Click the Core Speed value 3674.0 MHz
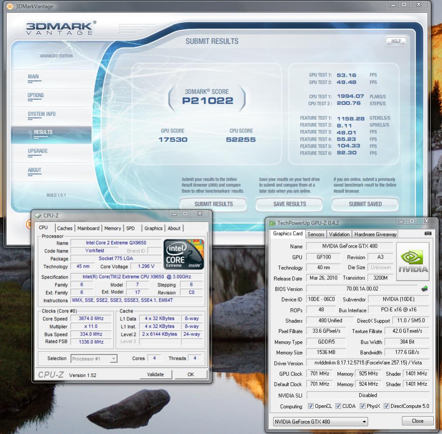Image resolution: width=442 pixels, height=434 pixels. click(x=91, y=319)
